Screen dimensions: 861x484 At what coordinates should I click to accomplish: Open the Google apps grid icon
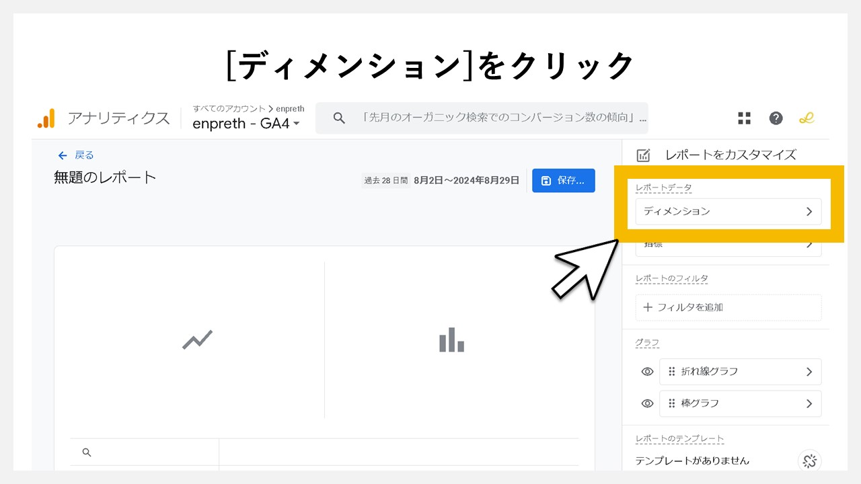point(744,118)
